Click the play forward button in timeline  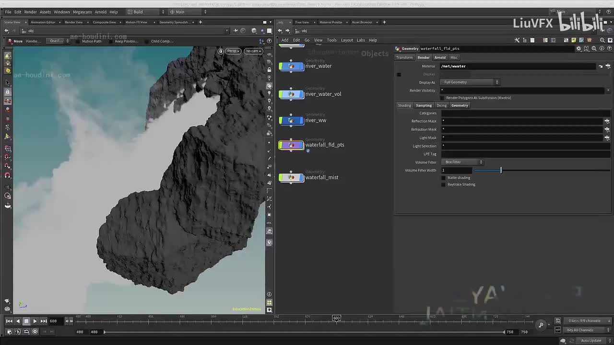pyautogui.click(x=35, y=321)
